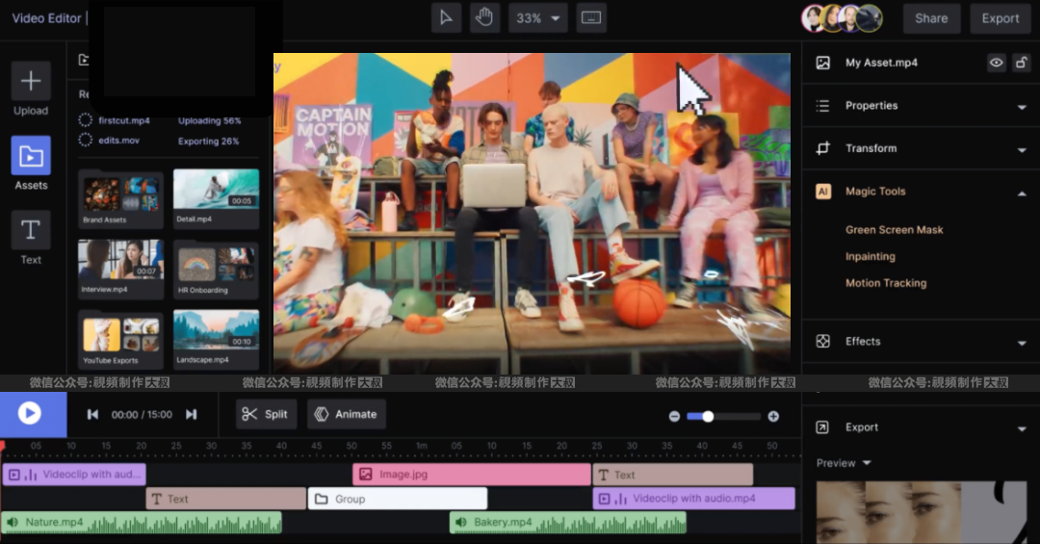Choose Motion Tracking tool
Viewport: 1040px width, 544px height.
point(885,283)
